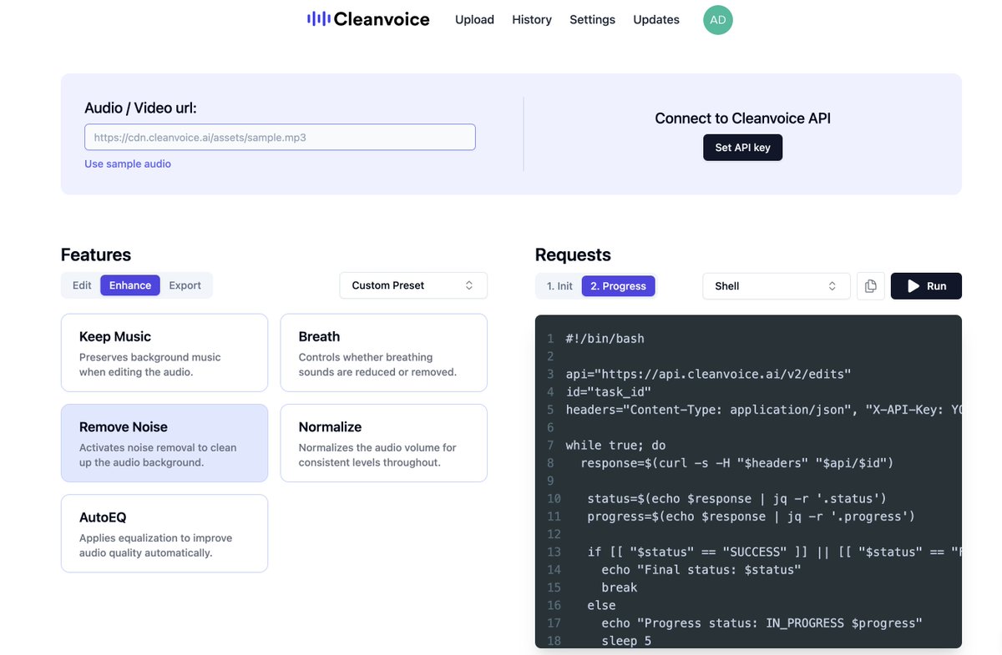Screen dimensions: 1002x655
Task: Click the "Use sample audio" link
Action: pyautogui.click(x=127, y=164)
